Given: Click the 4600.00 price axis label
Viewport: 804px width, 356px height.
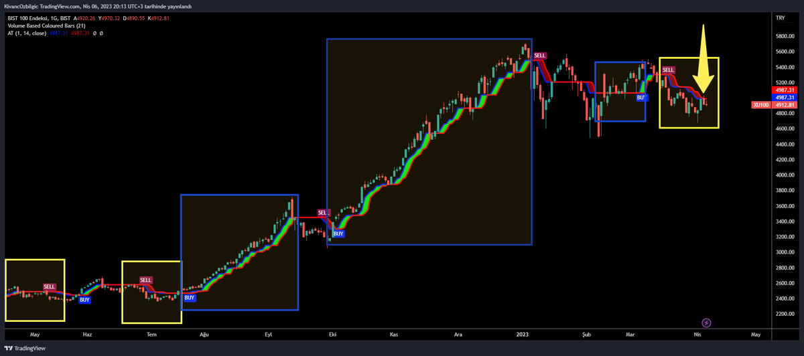Looking at the screenshot, I should pos(785,129).
